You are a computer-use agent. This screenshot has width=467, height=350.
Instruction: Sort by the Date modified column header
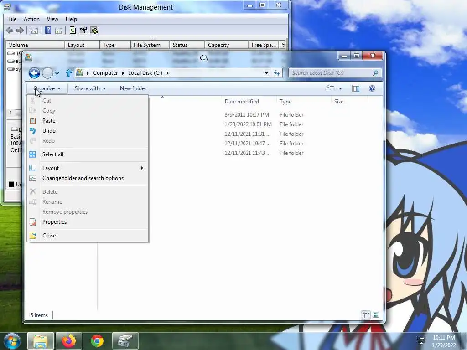click(249, 102)
